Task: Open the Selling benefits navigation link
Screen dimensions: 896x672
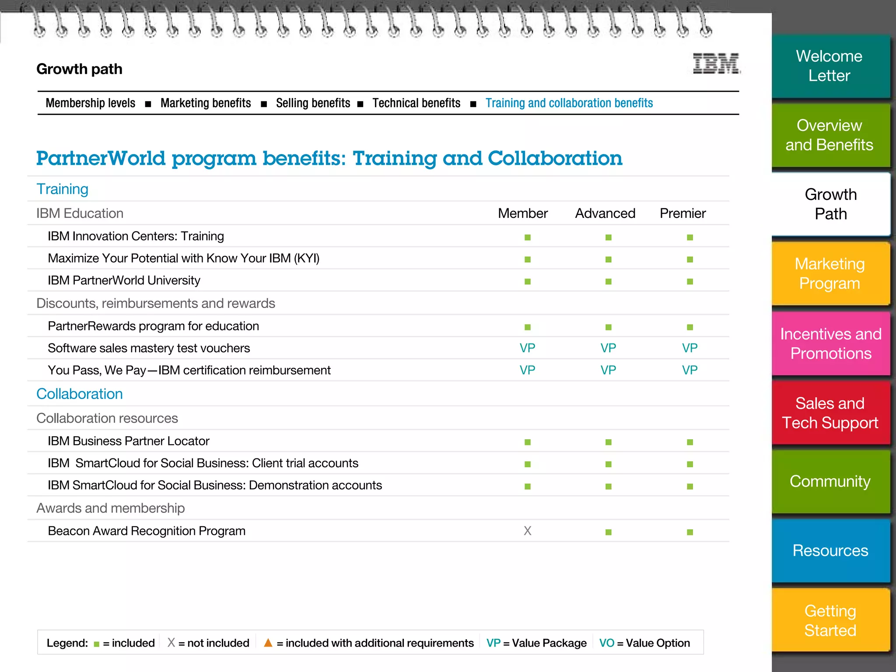Action: 313,103
